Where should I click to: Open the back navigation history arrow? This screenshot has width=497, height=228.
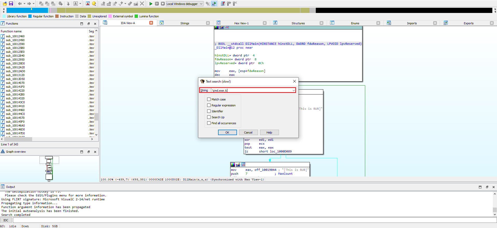tap(24, 4)
